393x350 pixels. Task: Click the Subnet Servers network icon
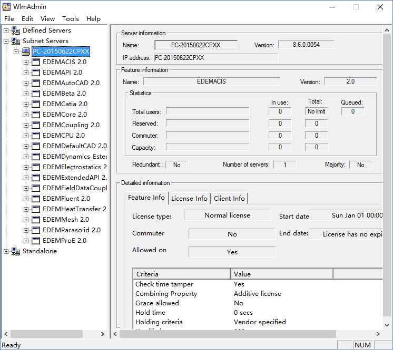15,41
